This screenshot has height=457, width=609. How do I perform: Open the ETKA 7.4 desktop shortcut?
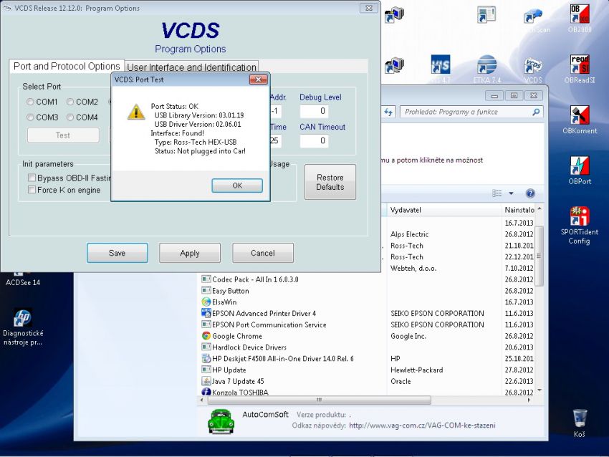pyautogui.click(x=487, y=67)
